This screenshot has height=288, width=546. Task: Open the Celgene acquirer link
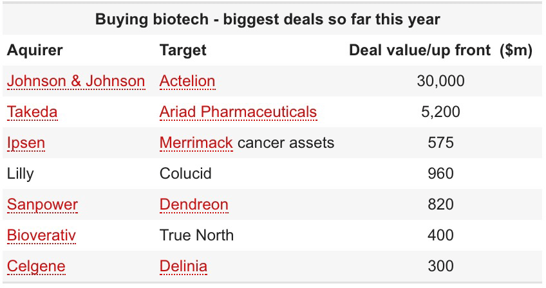click(x=36, y=266)
